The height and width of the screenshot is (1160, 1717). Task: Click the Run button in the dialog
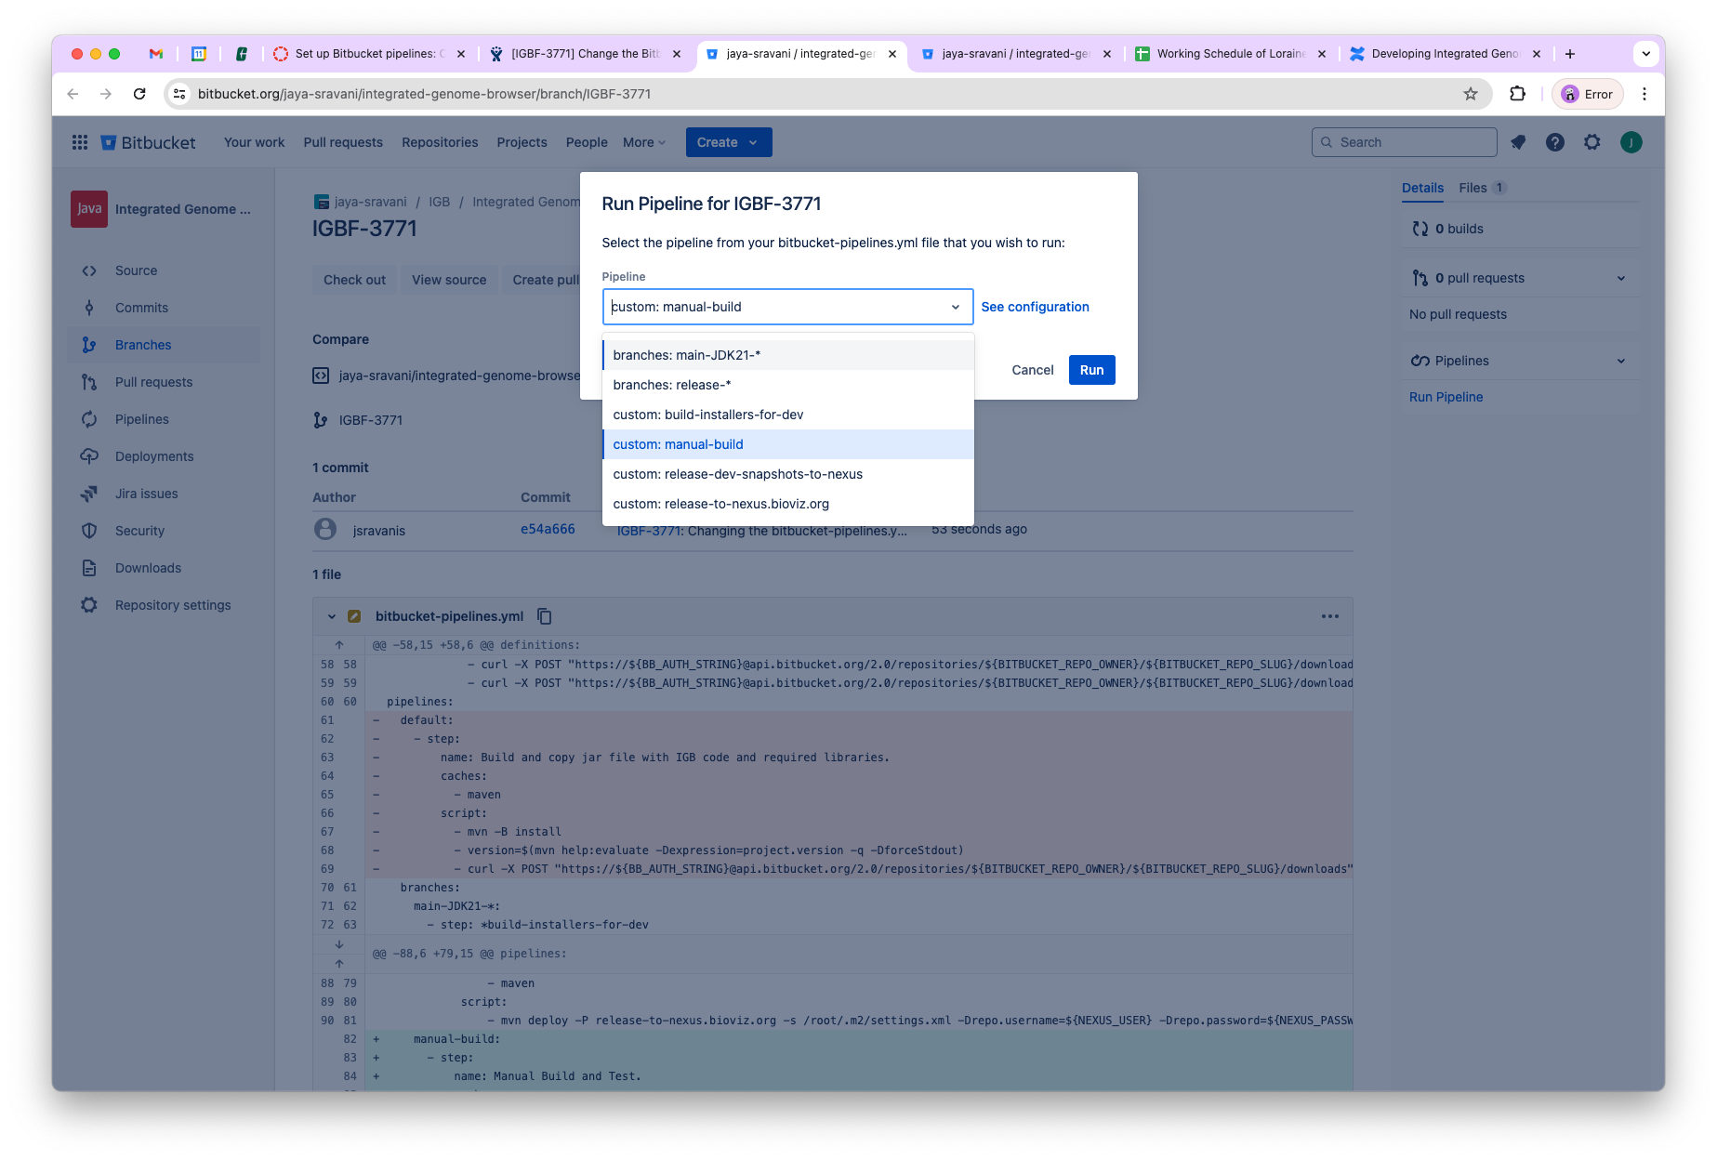[1091, 370]
